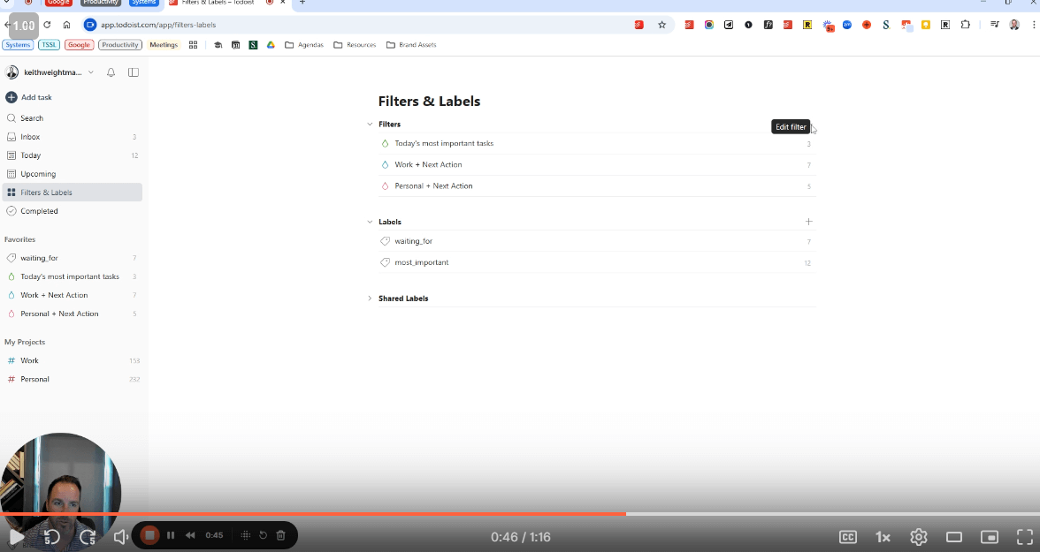
Task: Open browser media control icon
Action: click(x=994, y=25)
